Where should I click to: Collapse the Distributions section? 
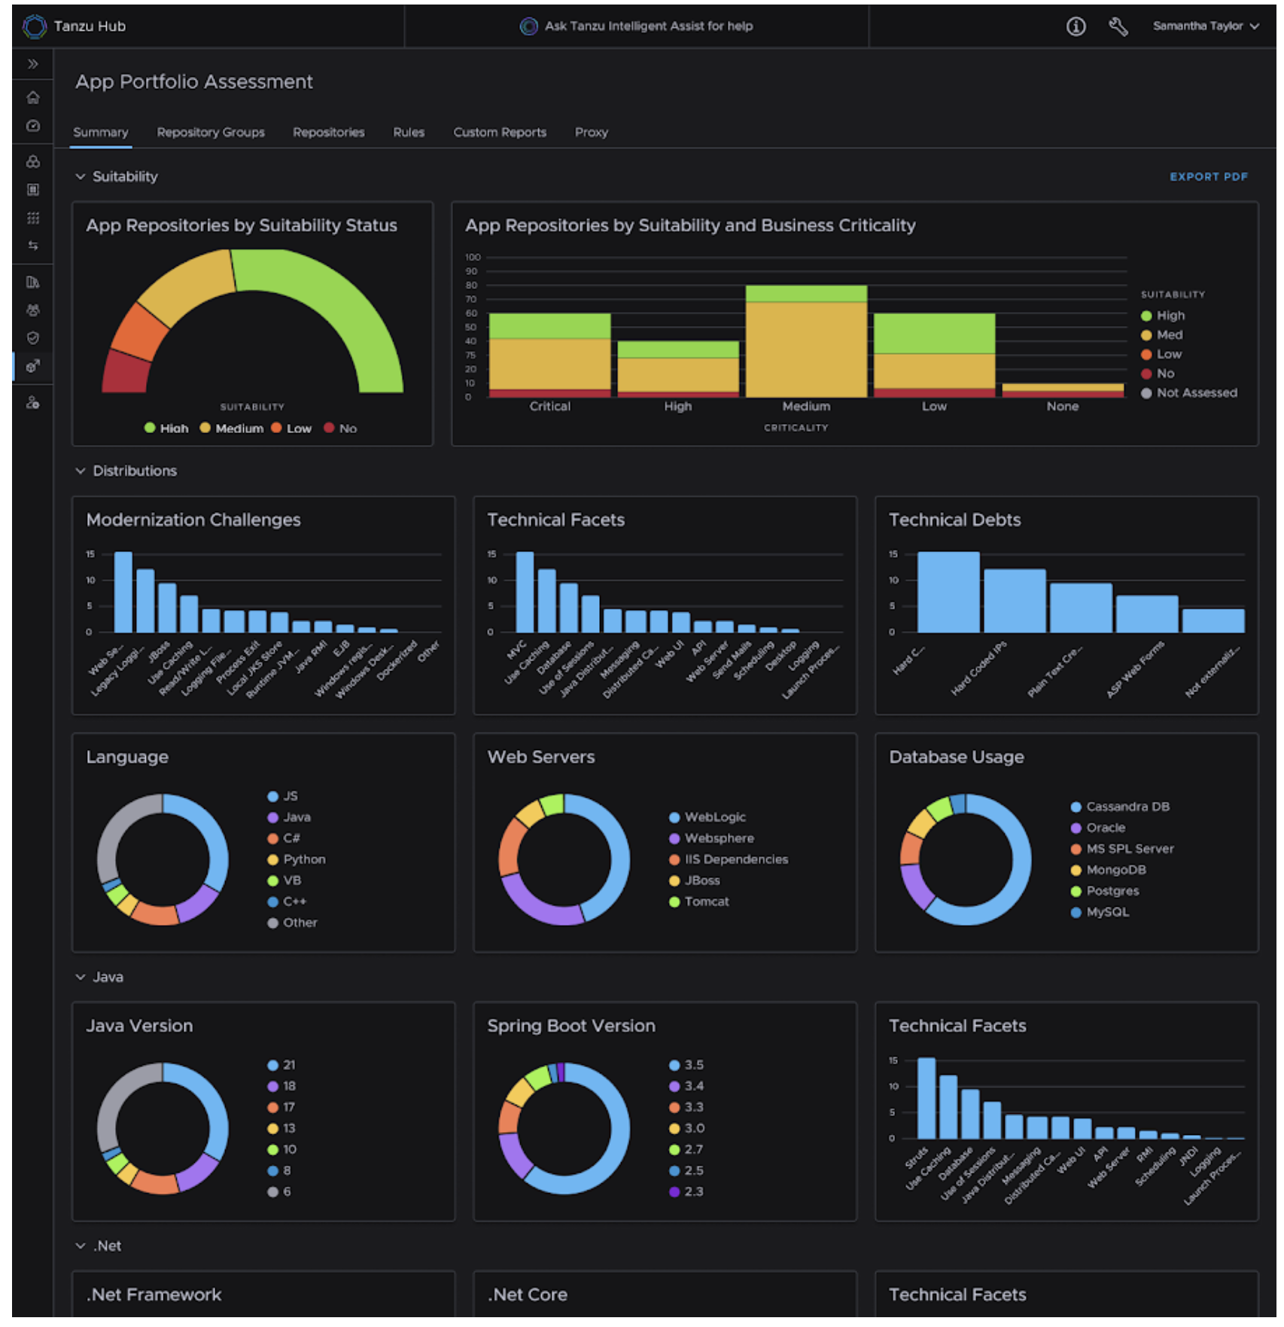pyautogui.click(x=80, y=471)
